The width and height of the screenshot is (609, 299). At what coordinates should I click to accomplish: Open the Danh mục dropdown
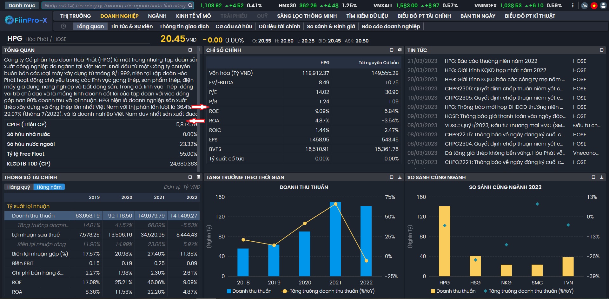(x=22, y=5)
